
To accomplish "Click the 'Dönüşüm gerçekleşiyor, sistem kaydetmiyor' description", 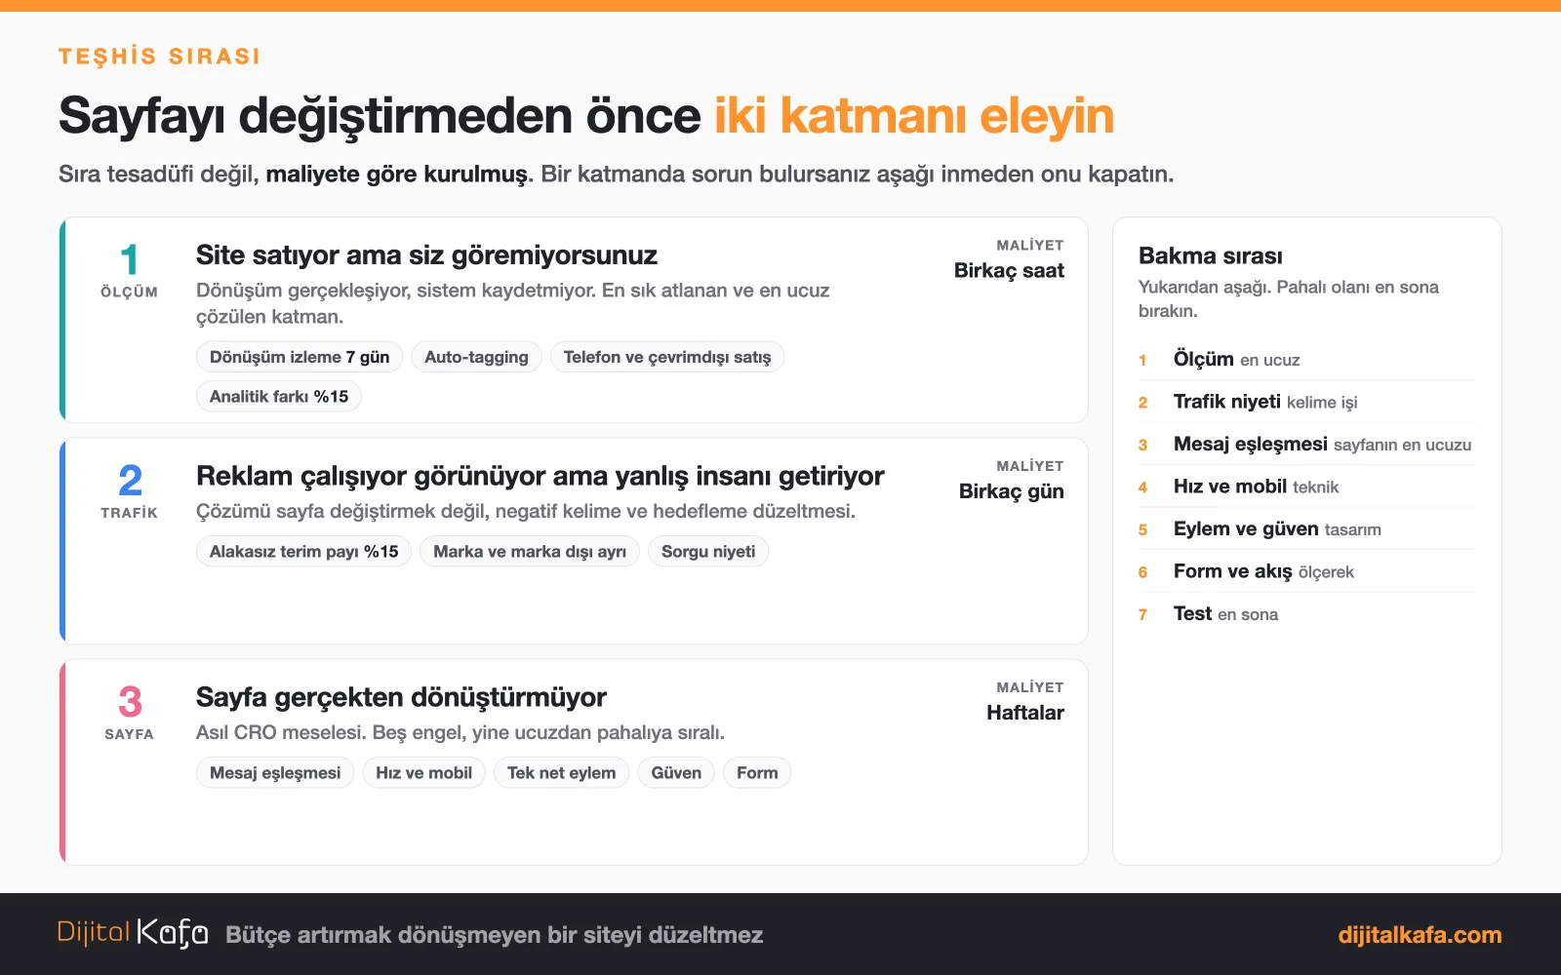I will point(513,303).
